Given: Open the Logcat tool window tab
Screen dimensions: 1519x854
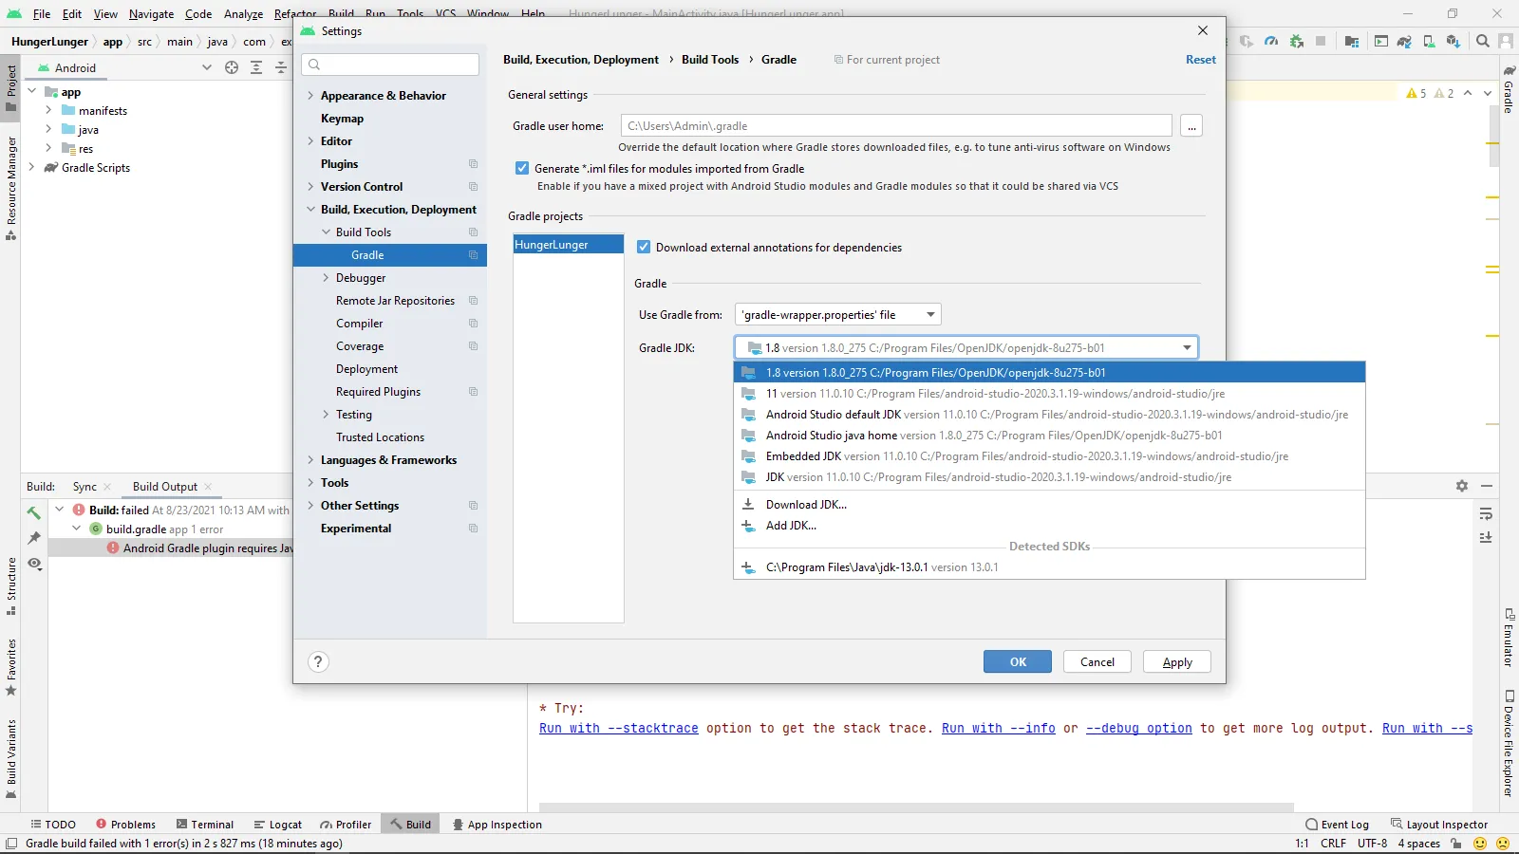Looking at the screenshot, I should coord(277,825).
